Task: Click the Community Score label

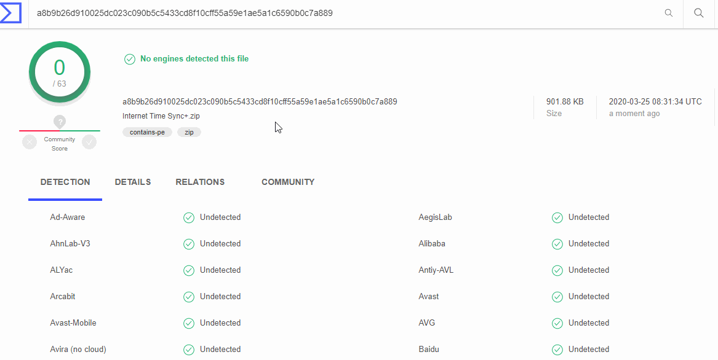Action: [60, 144]
